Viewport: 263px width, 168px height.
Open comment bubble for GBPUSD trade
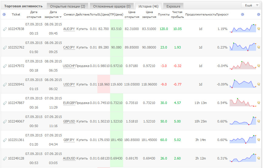258,121
